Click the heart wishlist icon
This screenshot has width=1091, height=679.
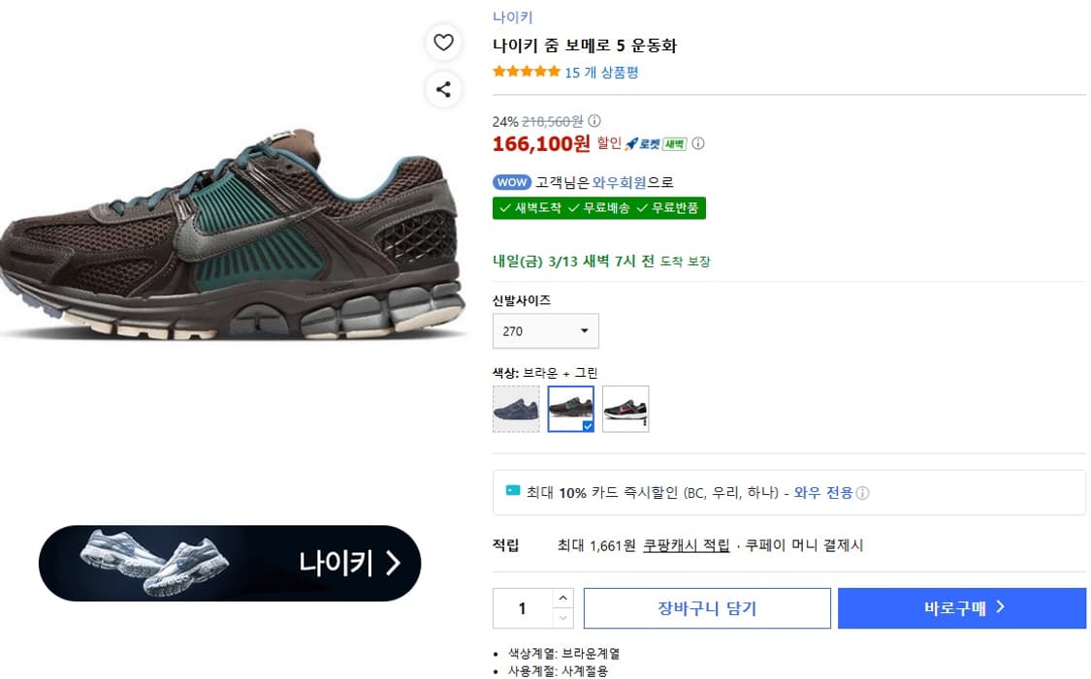point(444,43)
